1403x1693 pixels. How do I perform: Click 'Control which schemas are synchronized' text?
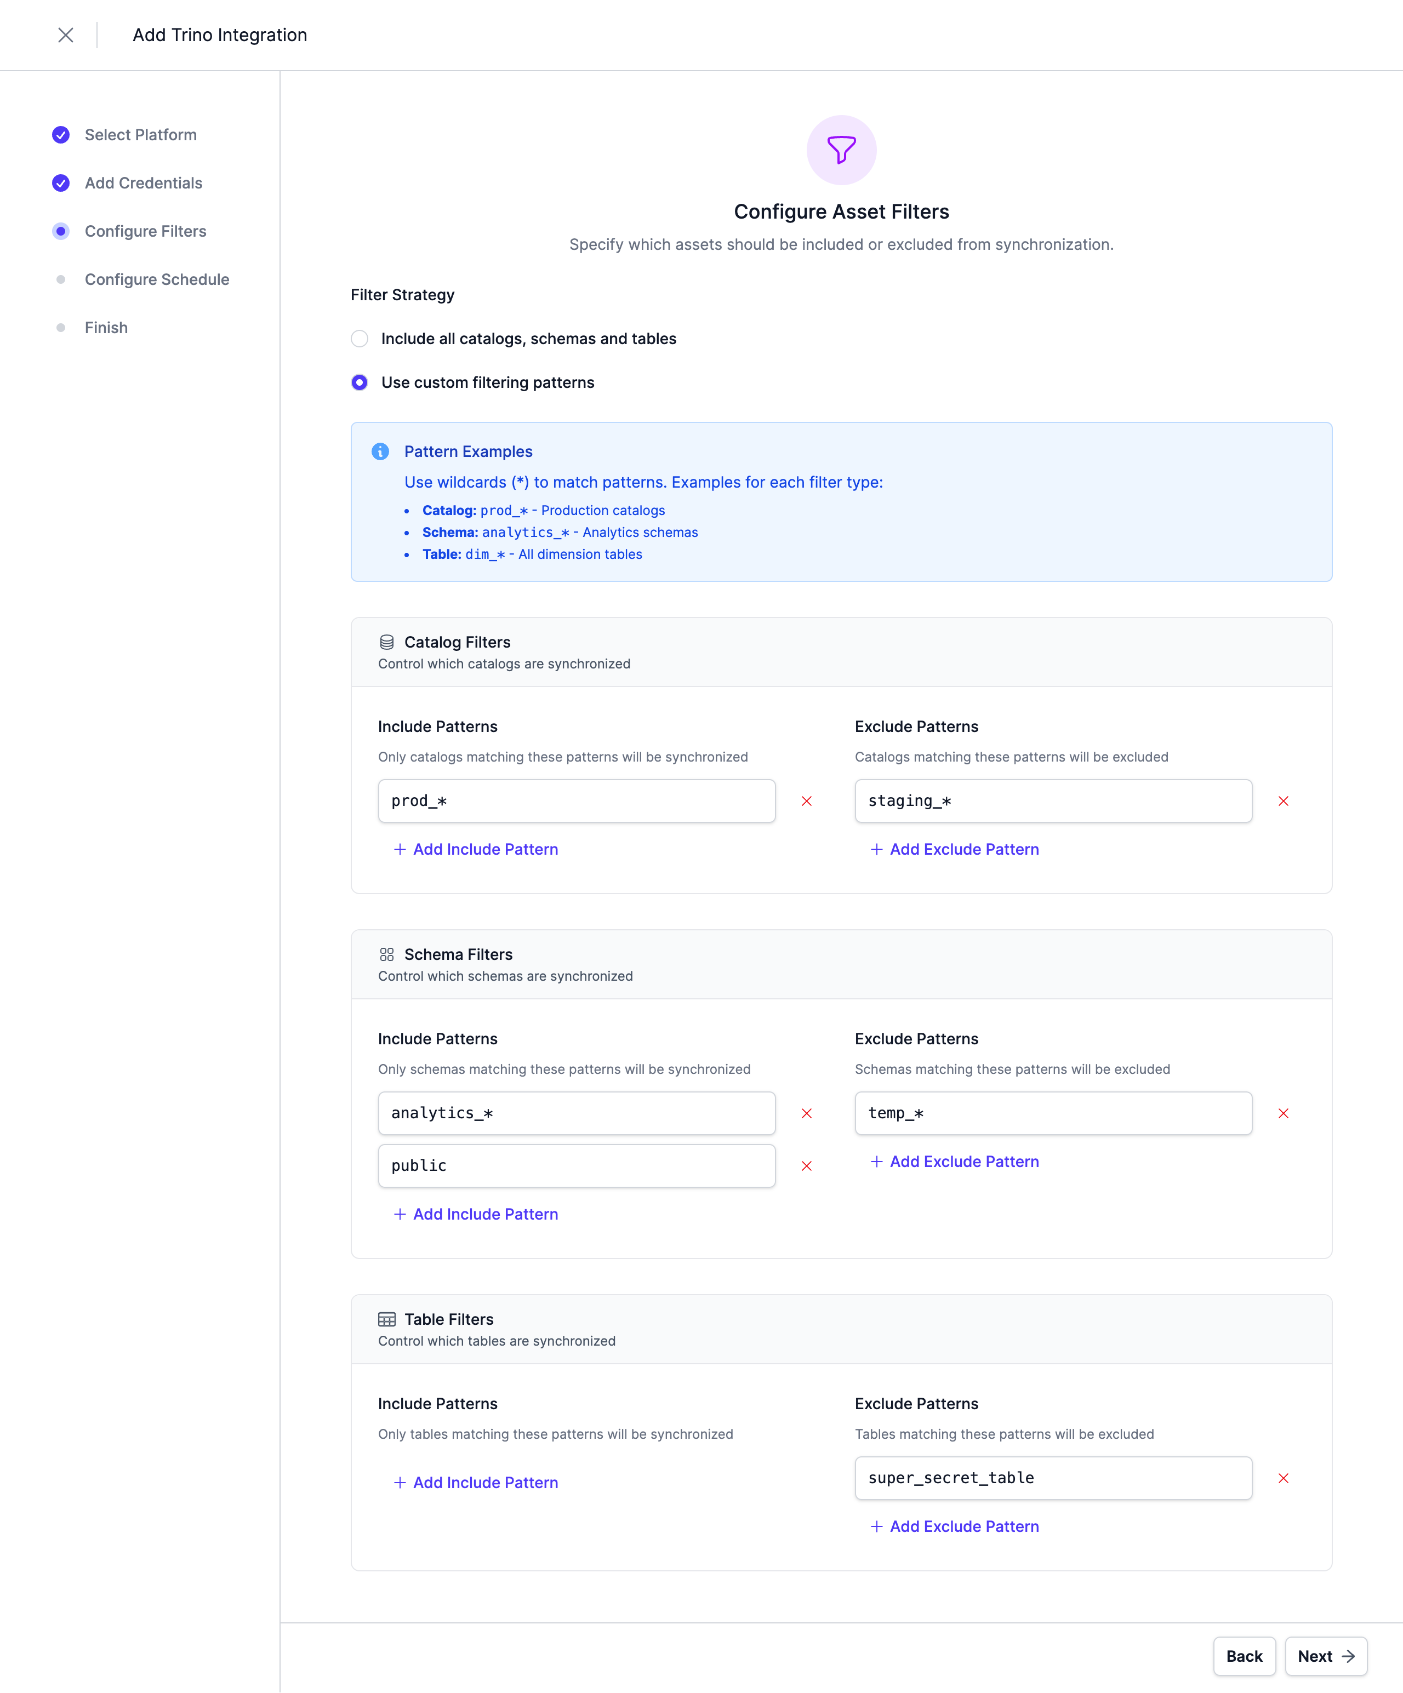[x=505, y=976]
